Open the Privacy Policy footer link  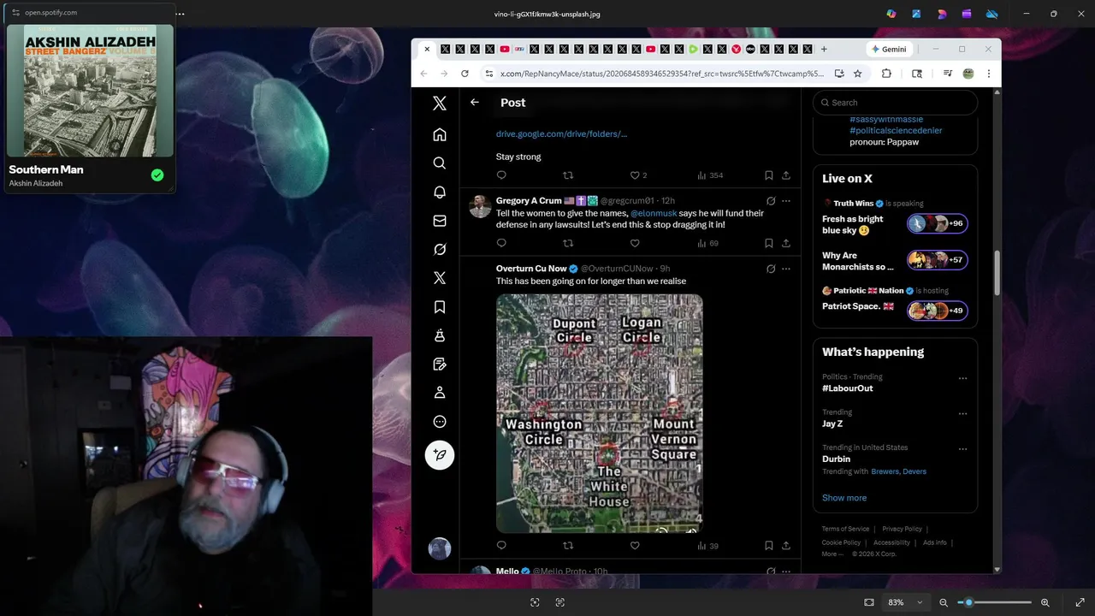pyautogui.click(x=902, y=529)
